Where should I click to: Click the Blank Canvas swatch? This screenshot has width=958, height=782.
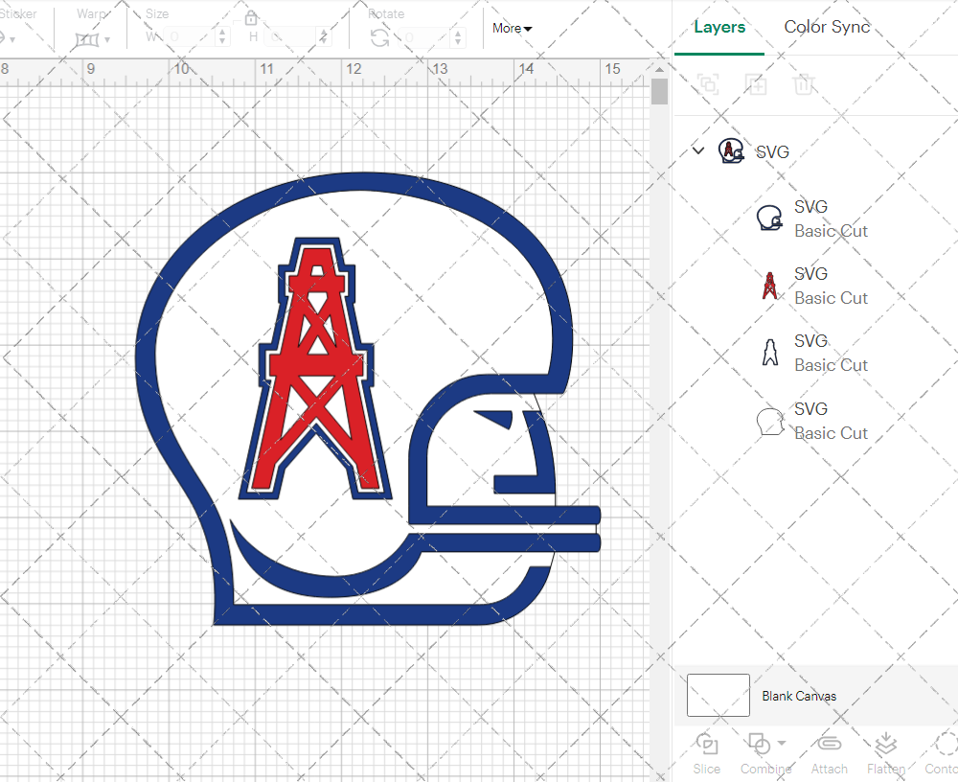coord(718,695)
